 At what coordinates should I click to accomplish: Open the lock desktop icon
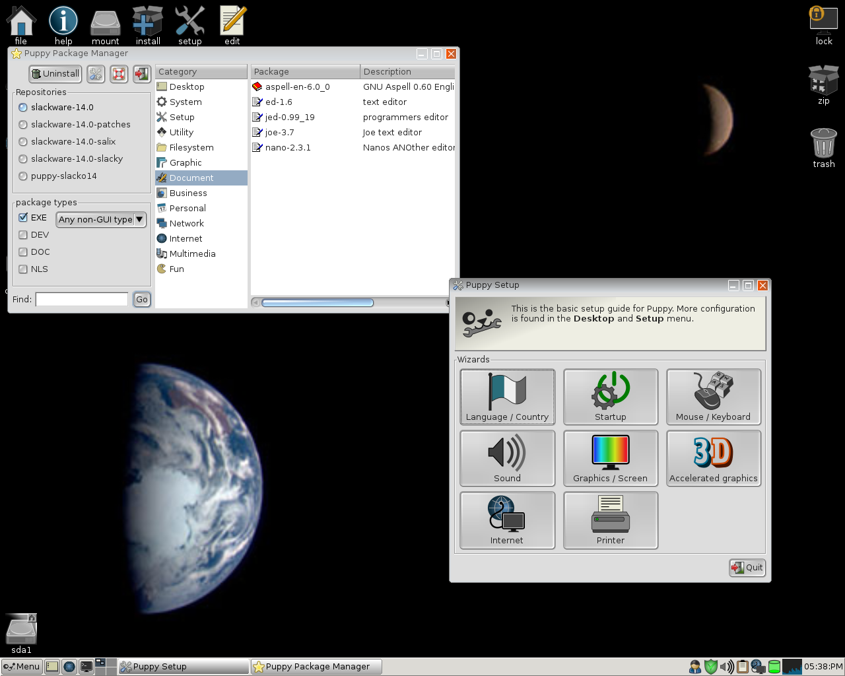[824, 26]
